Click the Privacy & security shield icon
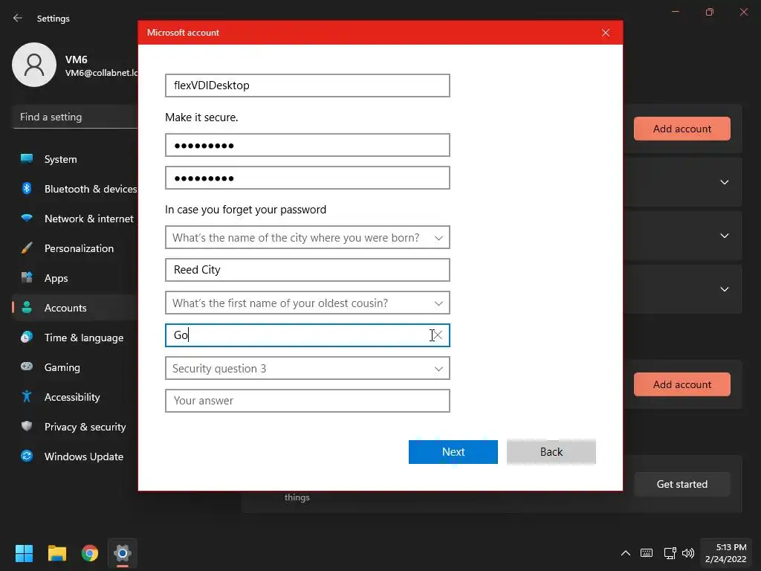This screenshot has width=761, height=571. coord(27,426)
